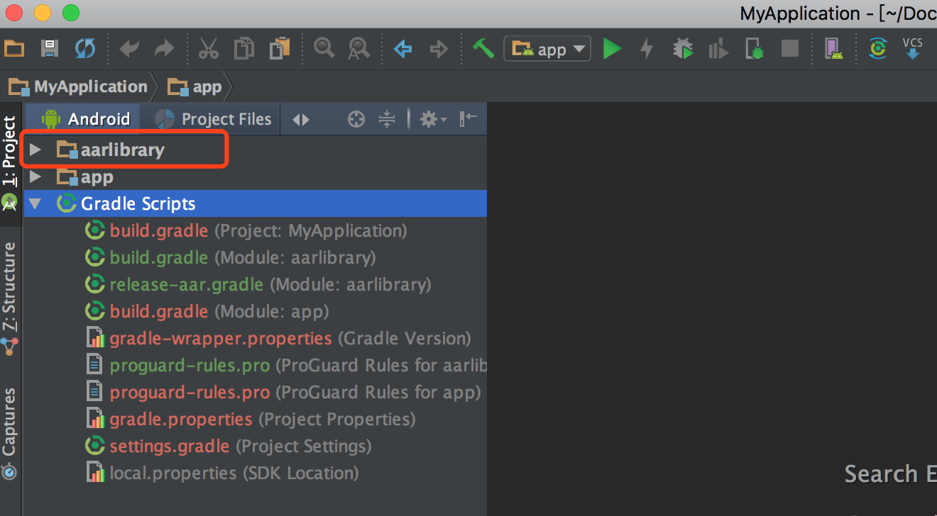
Task: Click the Make Project hammer icon
Action: [483, 49]
